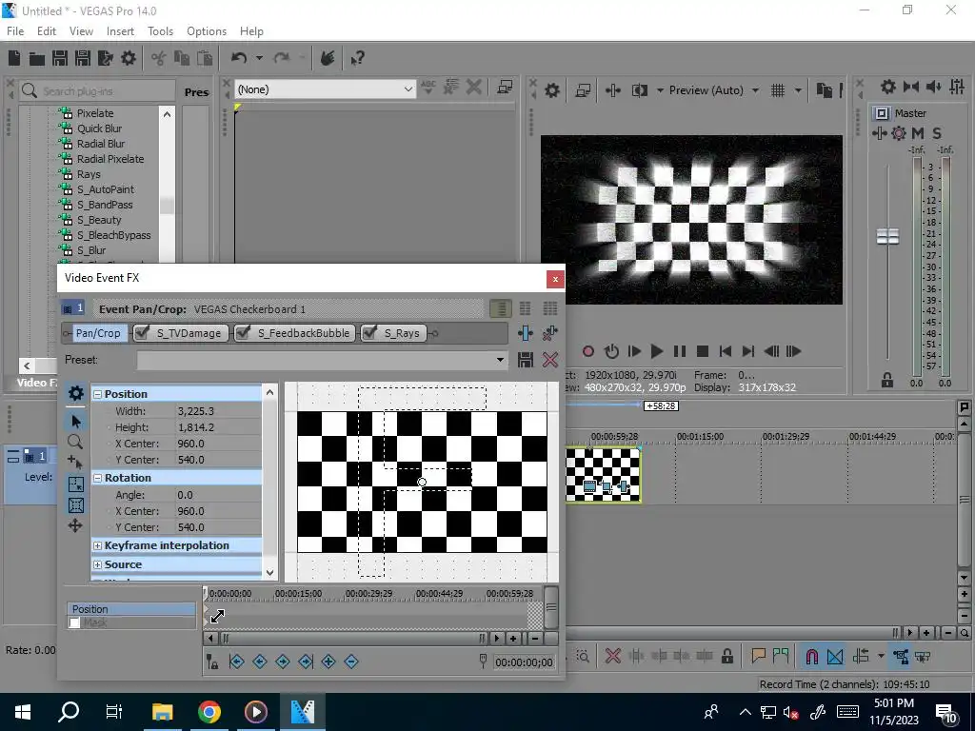This screenshot has width=975, height=731.
Task: Save the Pan/Crop preset
Action: 526,360
